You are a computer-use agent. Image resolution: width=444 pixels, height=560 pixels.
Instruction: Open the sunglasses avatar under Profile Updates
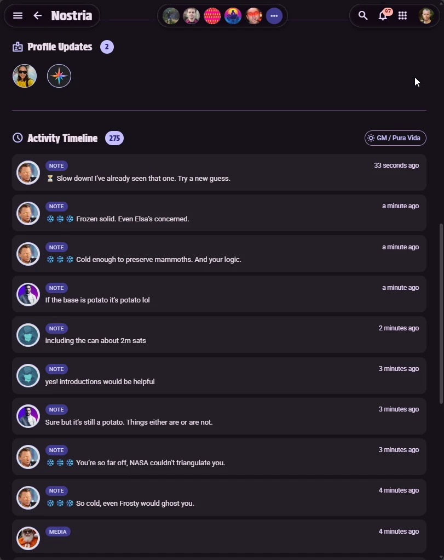(24, 76)
